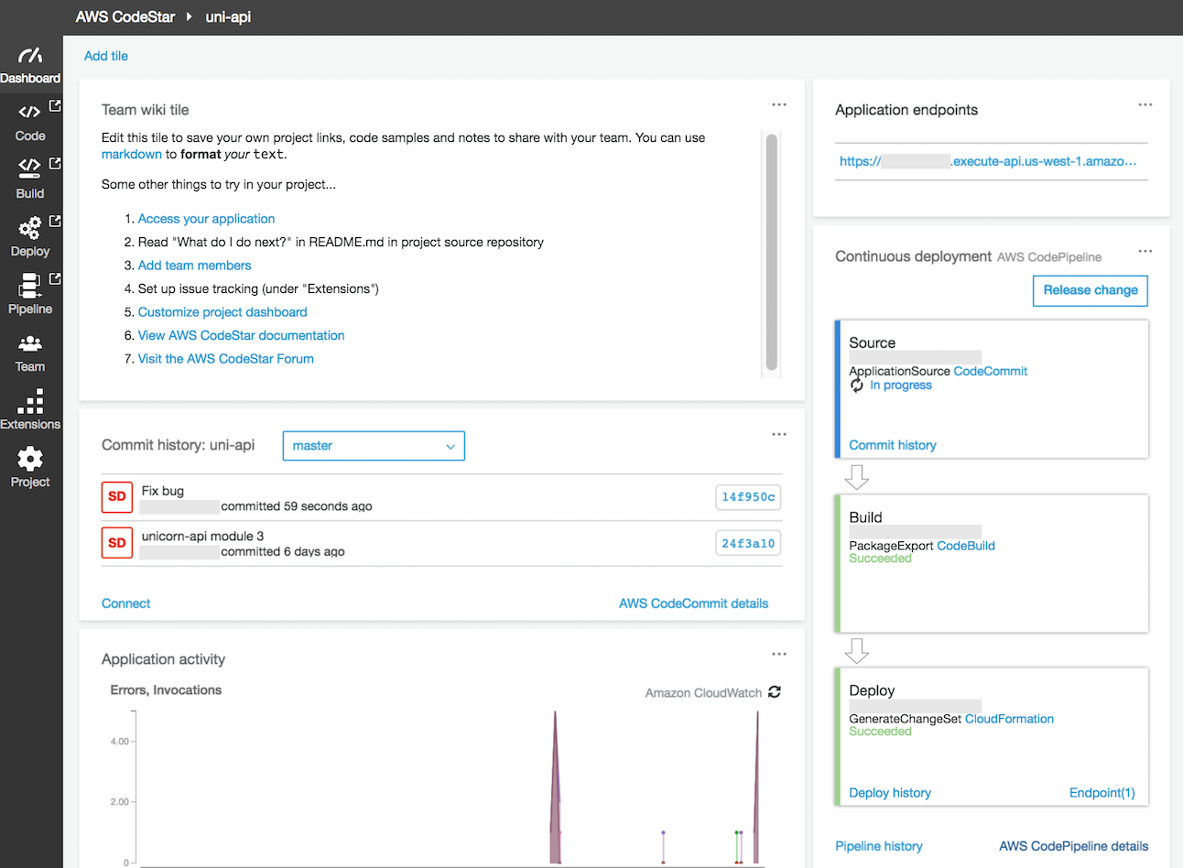Click the Connect link
This screenshot has height=868, width=1183.
tap(125, 603)
